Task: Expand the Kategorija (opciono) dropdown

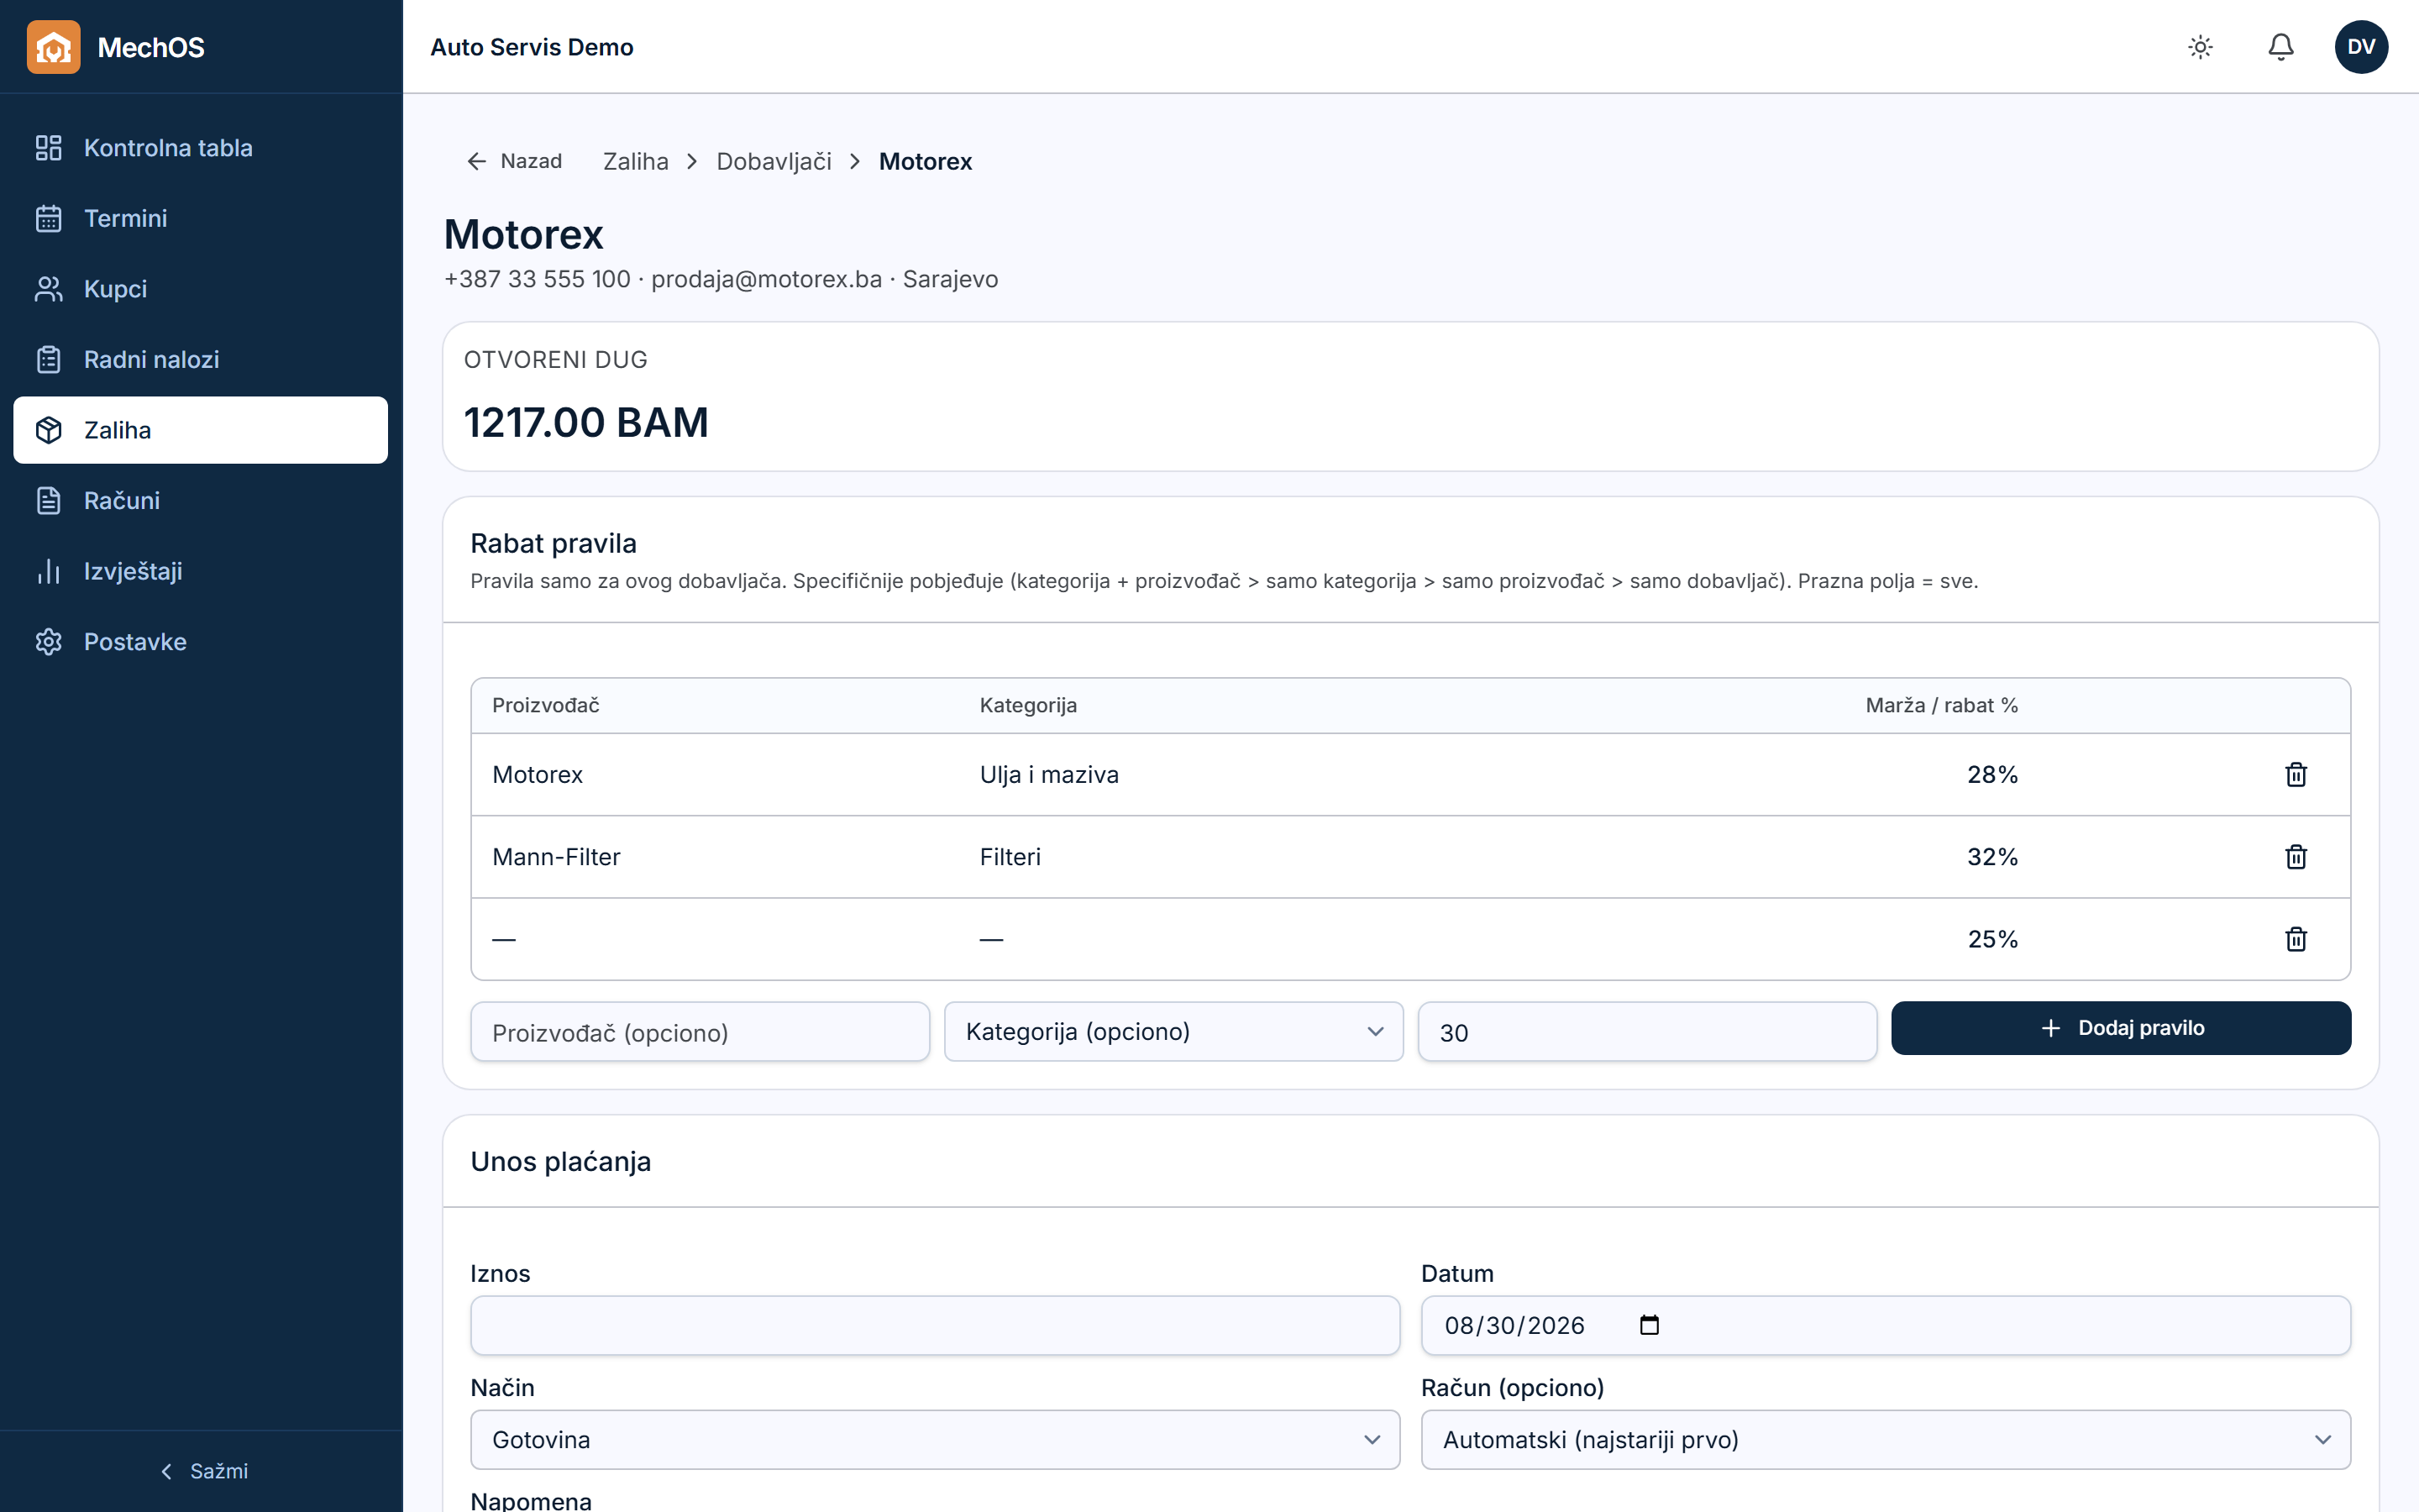Action: tap(1173, 1032)
